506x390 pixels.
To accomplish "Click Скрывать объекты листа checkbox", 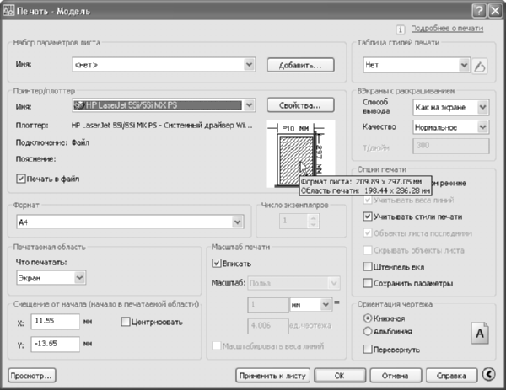I will click(368, 250).
